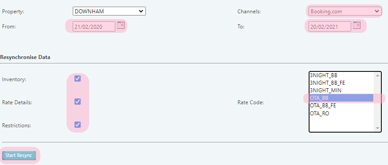Toggle the Rate Details checkbox
Screen dimensions: 388x165
pos(78,102)
